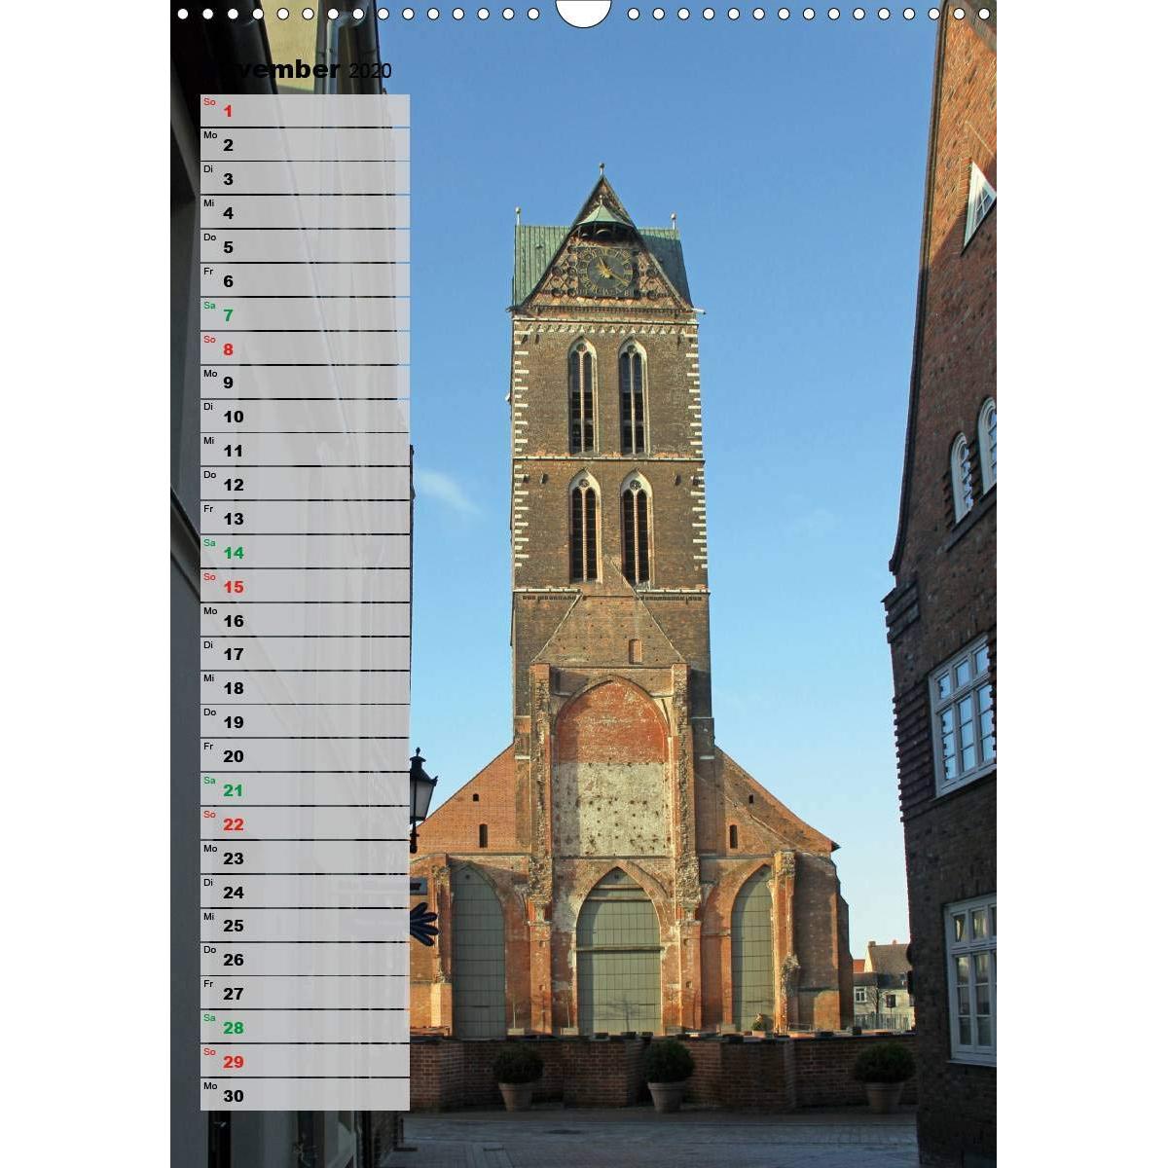The width and height of the screenshot is (1168, 1168).
Task: Select the green Saturday 21 row
Action: pos(305,789)
